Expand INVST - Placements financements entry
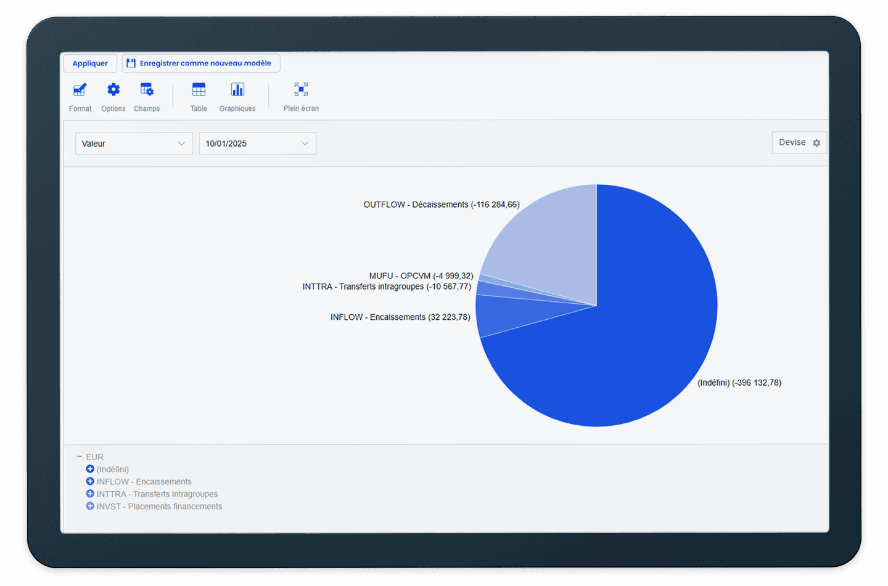Screen dimensions: 888x586 pos(90,506)
